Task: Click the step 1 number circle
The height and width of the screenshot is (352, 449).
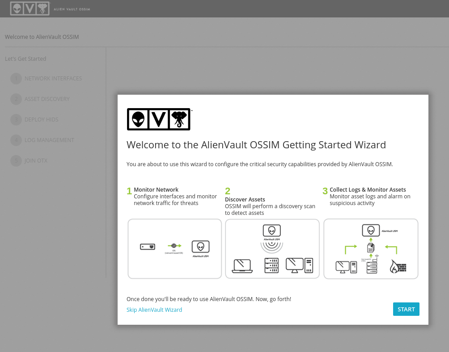Action: pos(16,79)
